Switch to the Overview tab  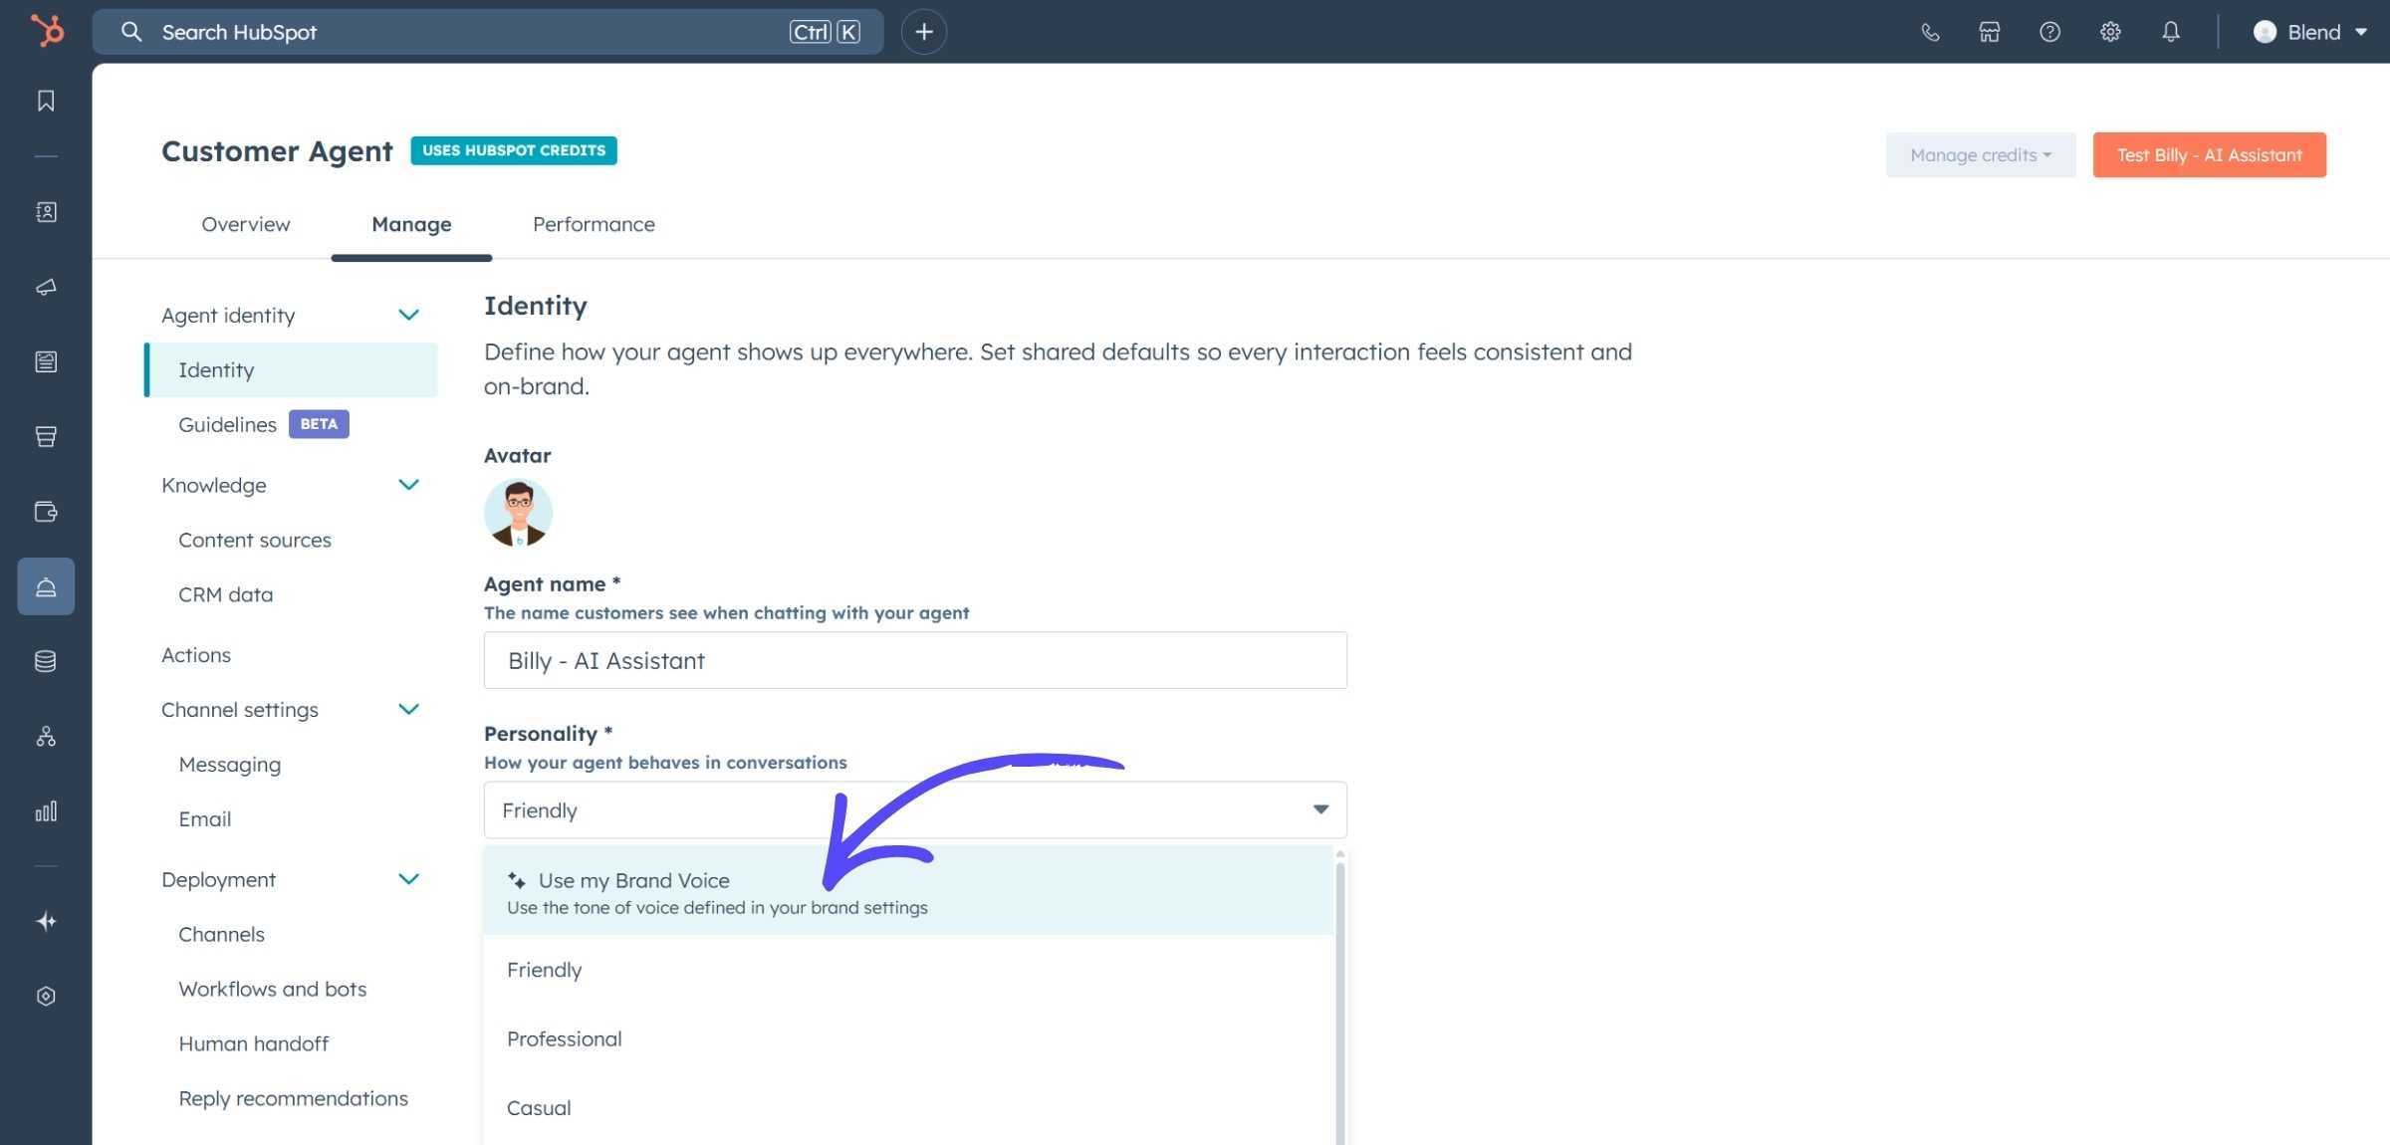pyautogui.click(x=245, y=224)
